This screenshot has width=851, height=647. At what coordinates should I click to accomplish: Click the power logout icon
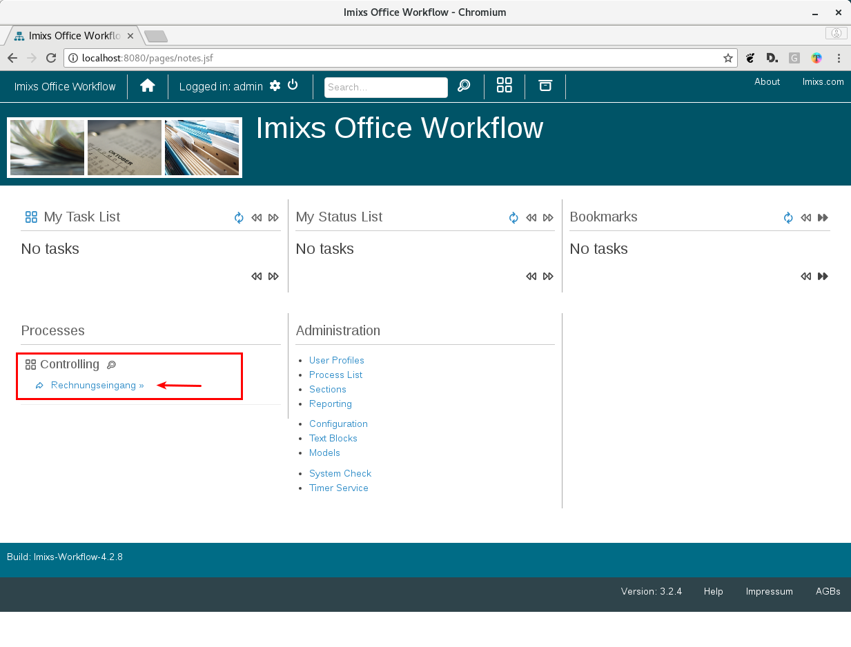pos(293,85)
